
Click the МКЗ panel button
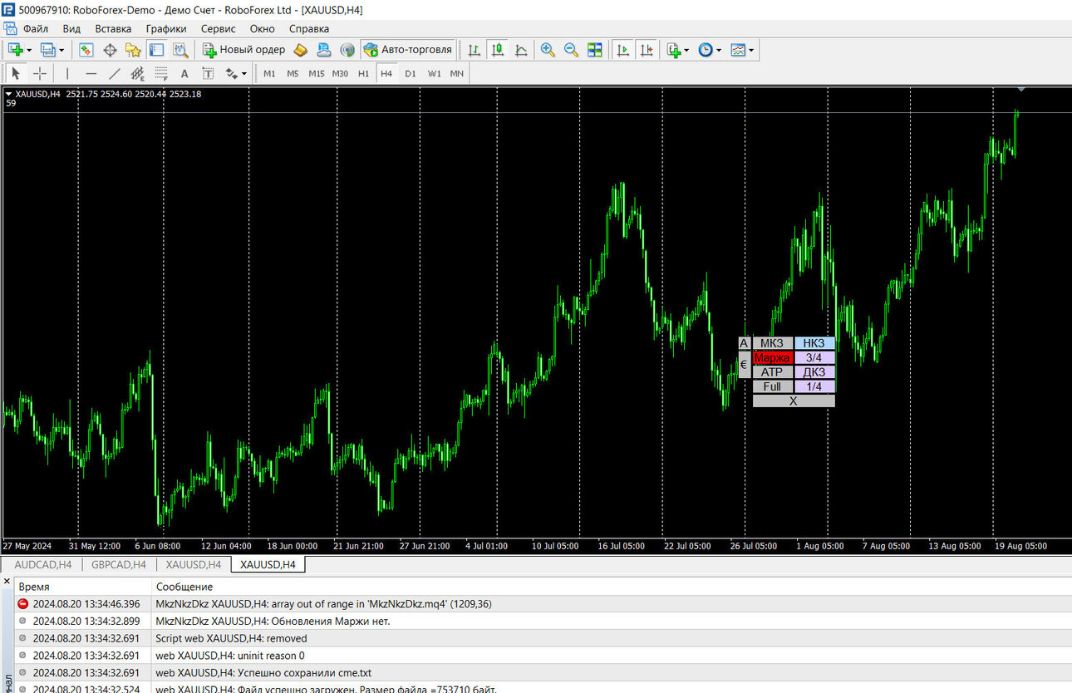coord(772,343)
